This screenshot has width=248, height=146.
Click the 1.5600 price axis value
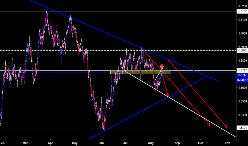(x=242, y=88)
